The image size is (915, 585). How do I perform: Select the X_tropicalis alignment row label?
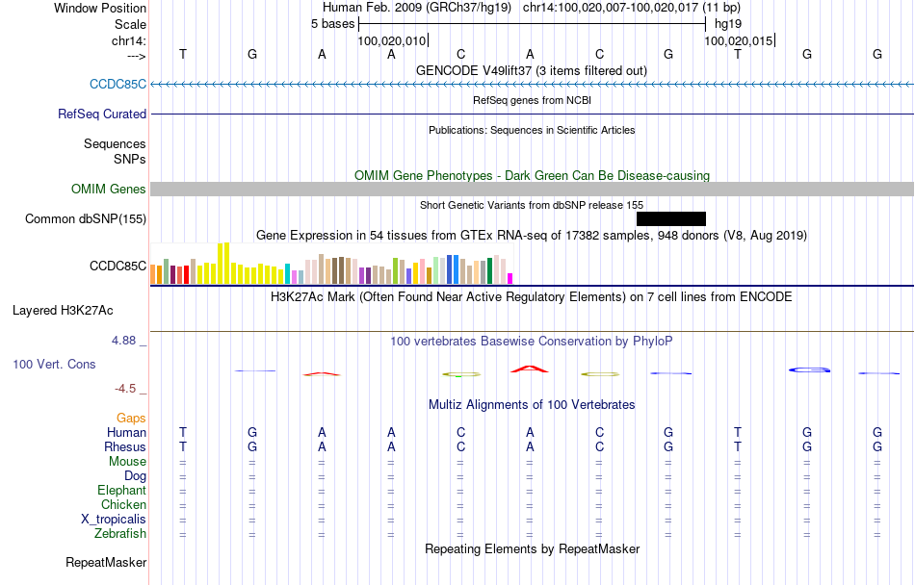pos(114,520)
